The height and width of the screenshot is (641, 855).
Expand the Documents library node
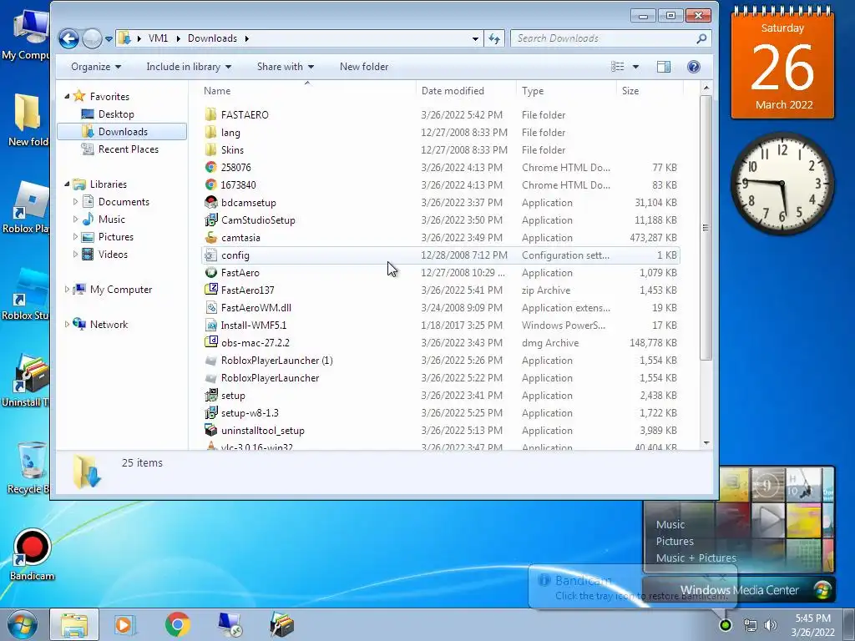(75, 202)
